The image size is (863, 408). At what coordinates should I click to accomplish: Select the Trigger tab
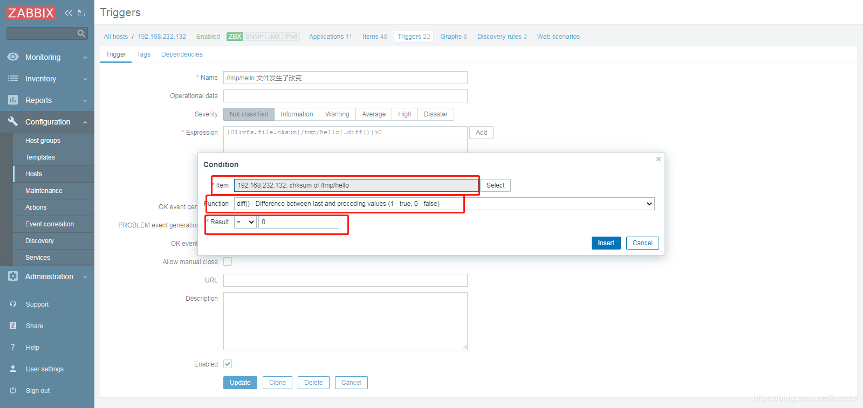[115, 54]
